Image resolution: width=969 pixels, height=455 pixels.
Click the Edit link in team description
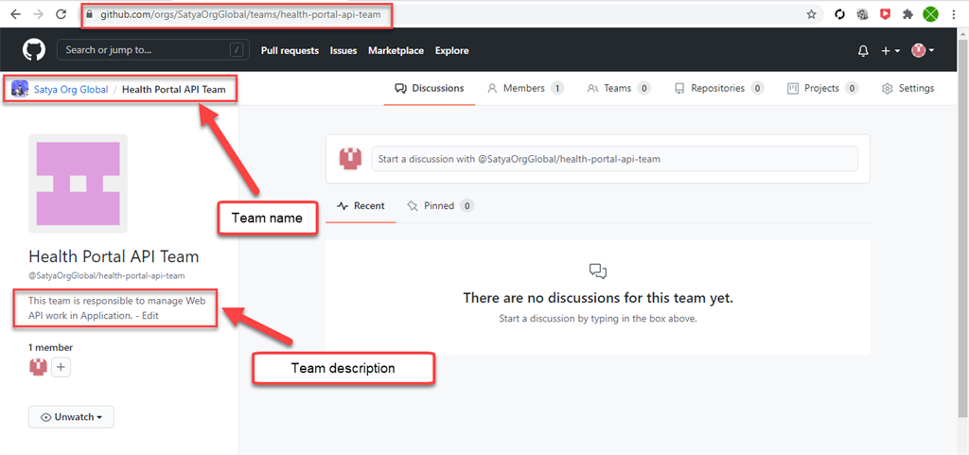150,315
